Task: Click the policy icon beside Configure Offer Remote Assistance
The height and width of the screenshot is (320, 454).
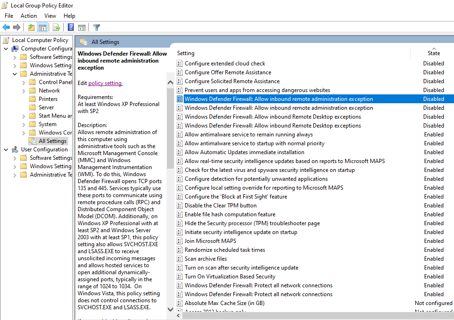Action: tap(180, 72)
